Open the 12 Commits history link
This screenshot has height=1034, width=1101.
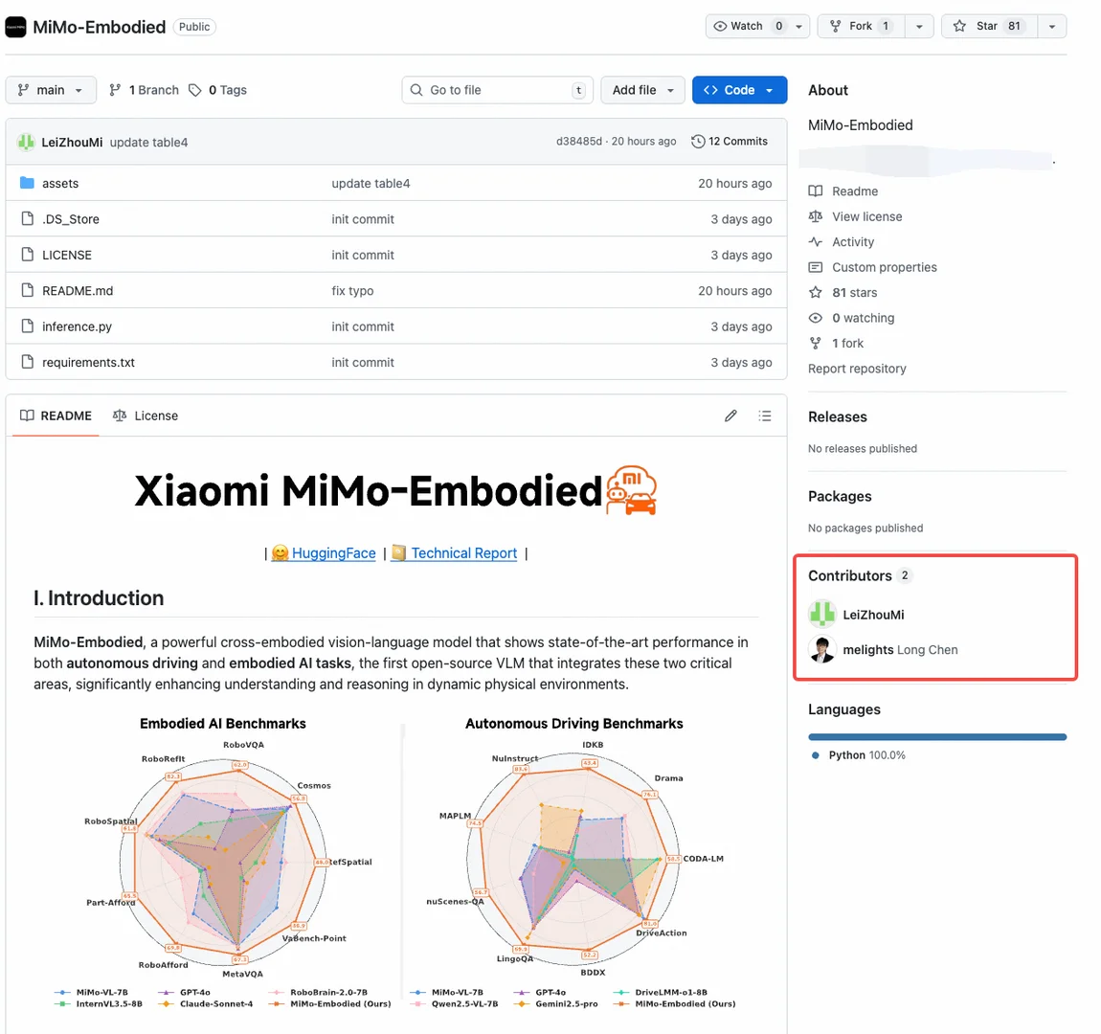point(730,141)
